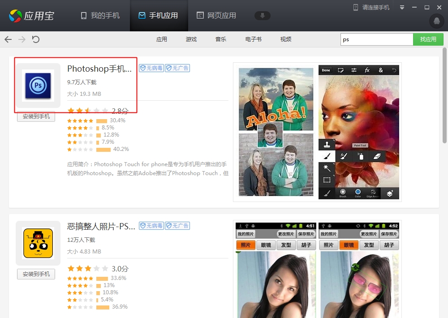Screen dimensions: 448x318
Task: Open the 恶搞整人照片-PS... app title
Action: click(101, 226)
